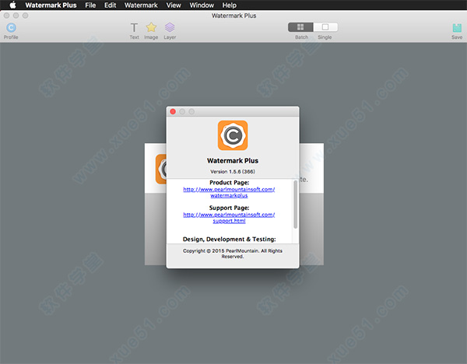Image resolution: width=467 pixels, height=364 pixels.
Task: Click the orange Watermark Plus app logo
Action: click(x=233, y=135)
